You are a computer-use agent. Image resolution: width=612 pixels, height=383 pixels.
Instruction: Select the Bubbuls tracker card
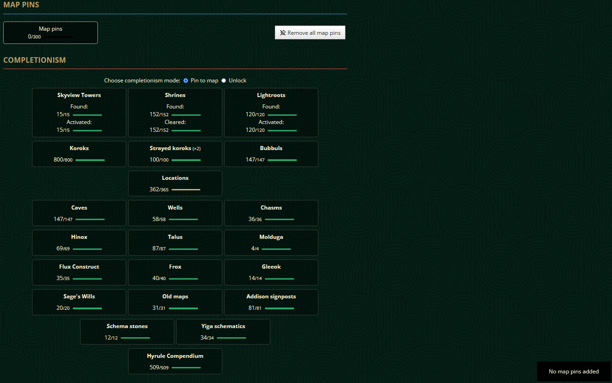(x=271, y=154)
